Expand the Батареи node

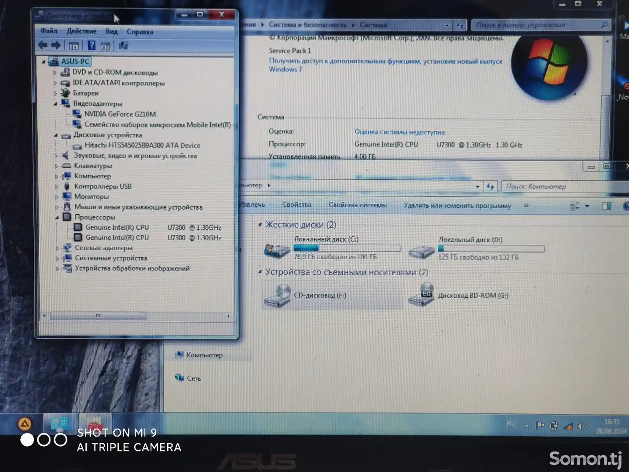(55, 93)
